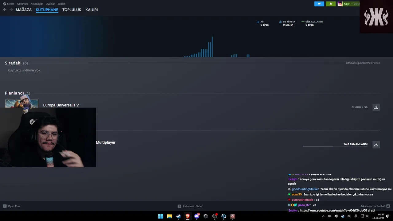This screenshot has height=221, width=393.
Task: Open Brave browser from the taskbar
Action: [x=188, y=216]
